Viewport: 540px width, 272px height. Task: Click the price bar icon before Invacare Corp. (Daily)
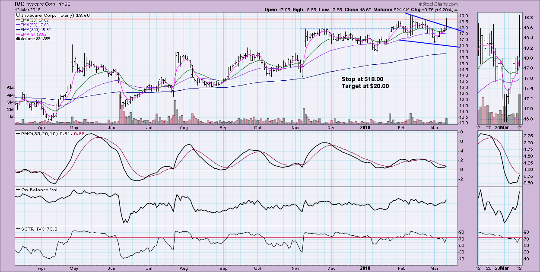18,15
